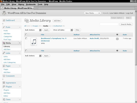The image size is (137, 103).
Task: Click the New Media button
Action: [x=90, y=13]
